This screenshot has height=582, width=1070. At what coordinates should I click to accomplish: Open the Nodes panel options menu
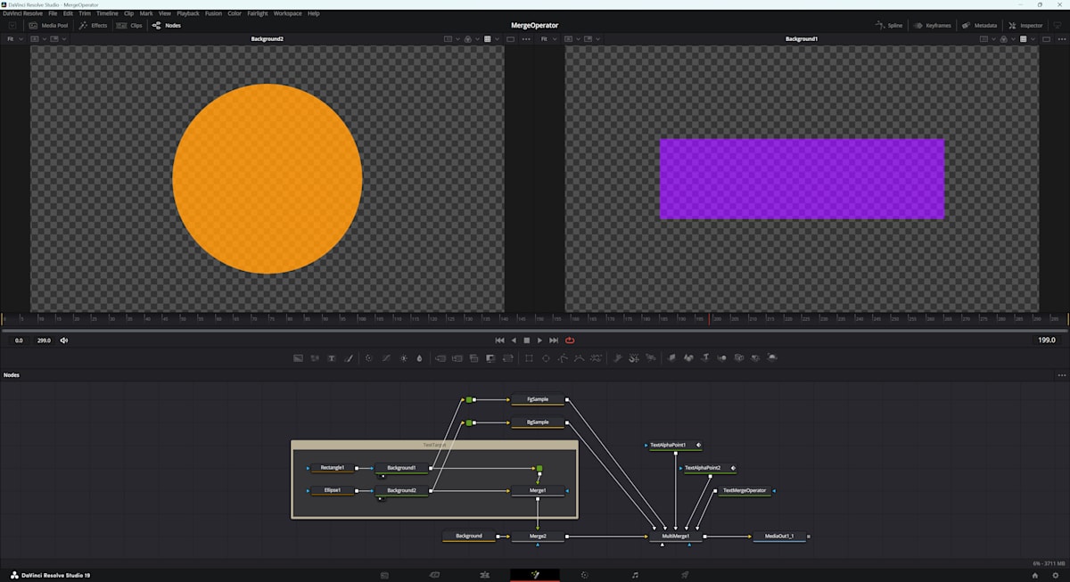(1061, 375)
